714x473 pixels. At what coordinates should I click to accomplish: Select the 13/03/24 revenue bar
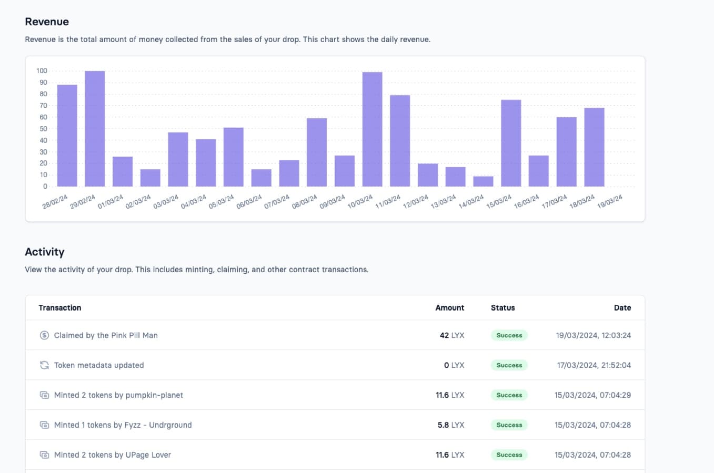click(456, 177)
